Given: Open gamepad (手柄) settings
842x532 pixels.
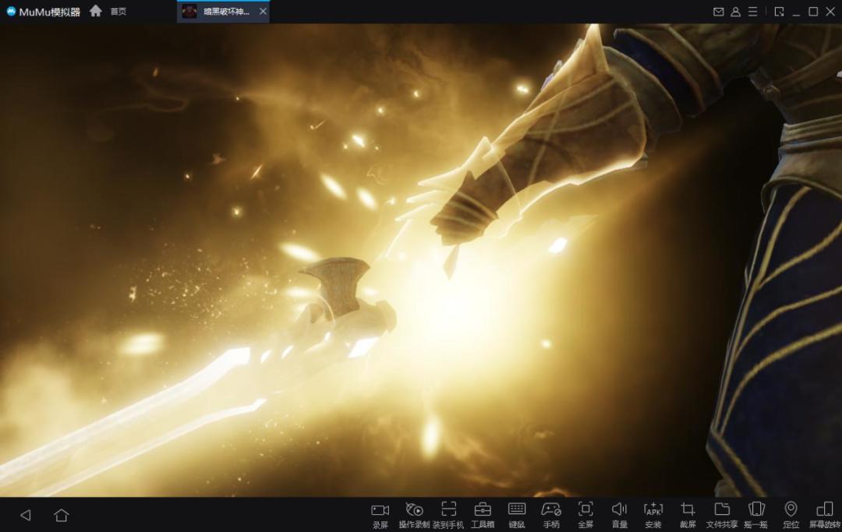Looking at the screenshot, I should click(551, 516).
